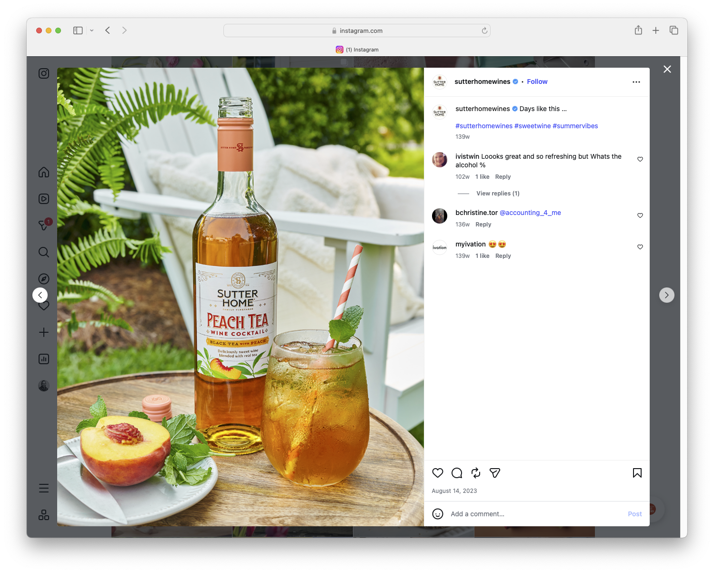
Task: Click the comment bubble icon under post
Action: pos(457,473)
